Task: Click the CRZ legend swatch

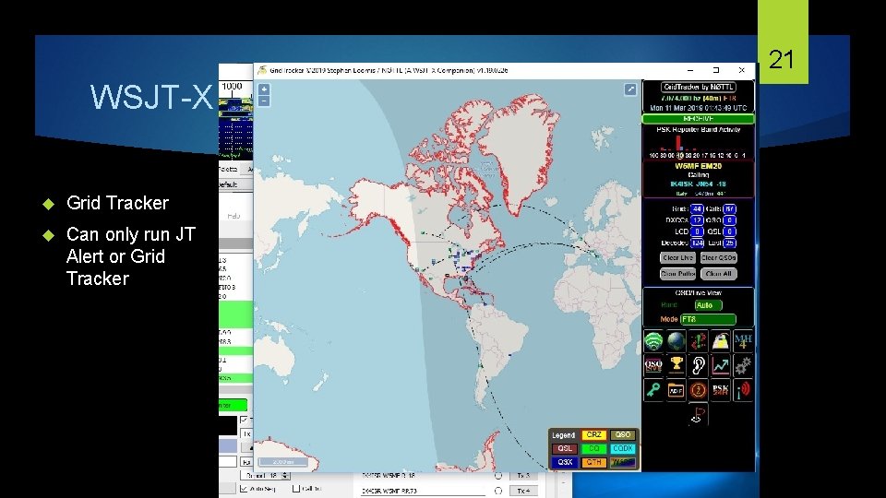Action: click(x=593, y=434)
